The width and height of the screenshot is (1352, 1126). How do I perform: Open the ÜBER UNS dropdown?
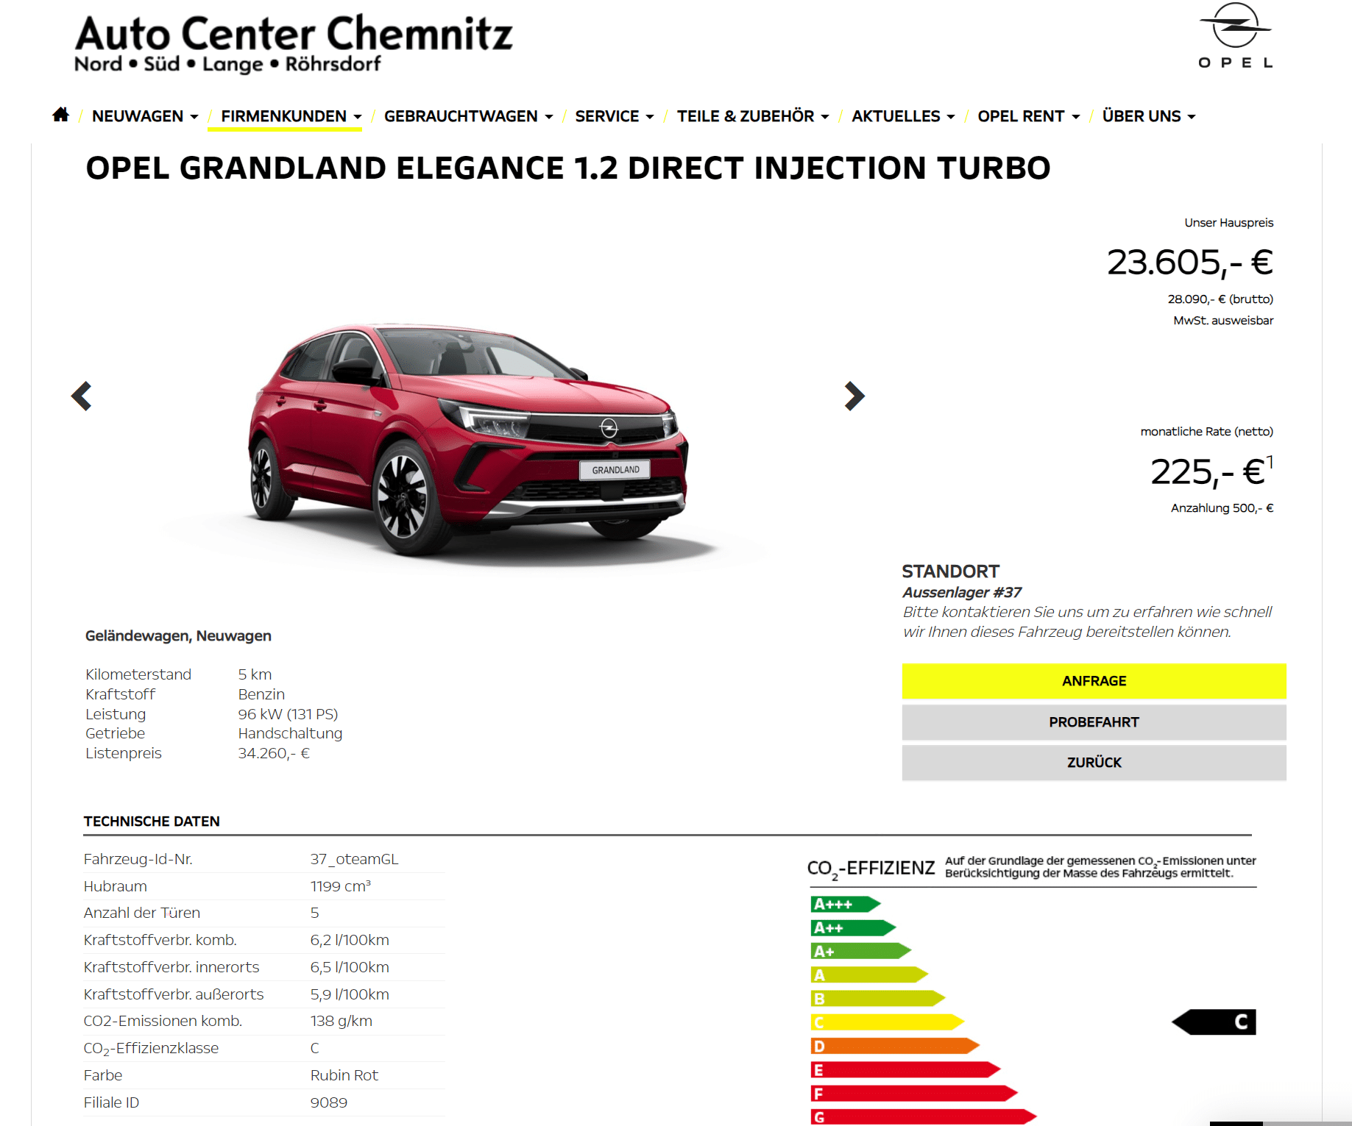point(1149,116)
